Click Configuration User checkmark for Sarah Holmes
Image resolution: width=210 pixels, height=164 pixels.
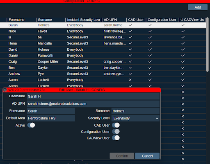click(x=150, y=25)
